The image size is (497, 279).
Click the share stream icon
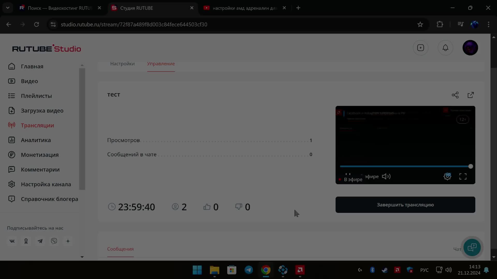pyautogui.click(x=455, y=95)
